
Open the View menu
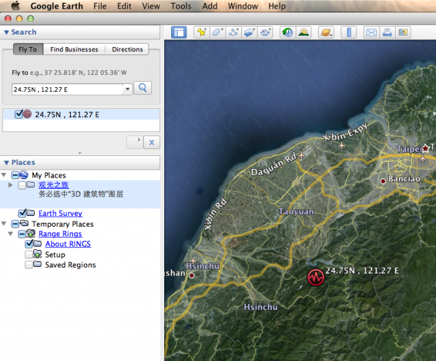[x=151, y=6]
